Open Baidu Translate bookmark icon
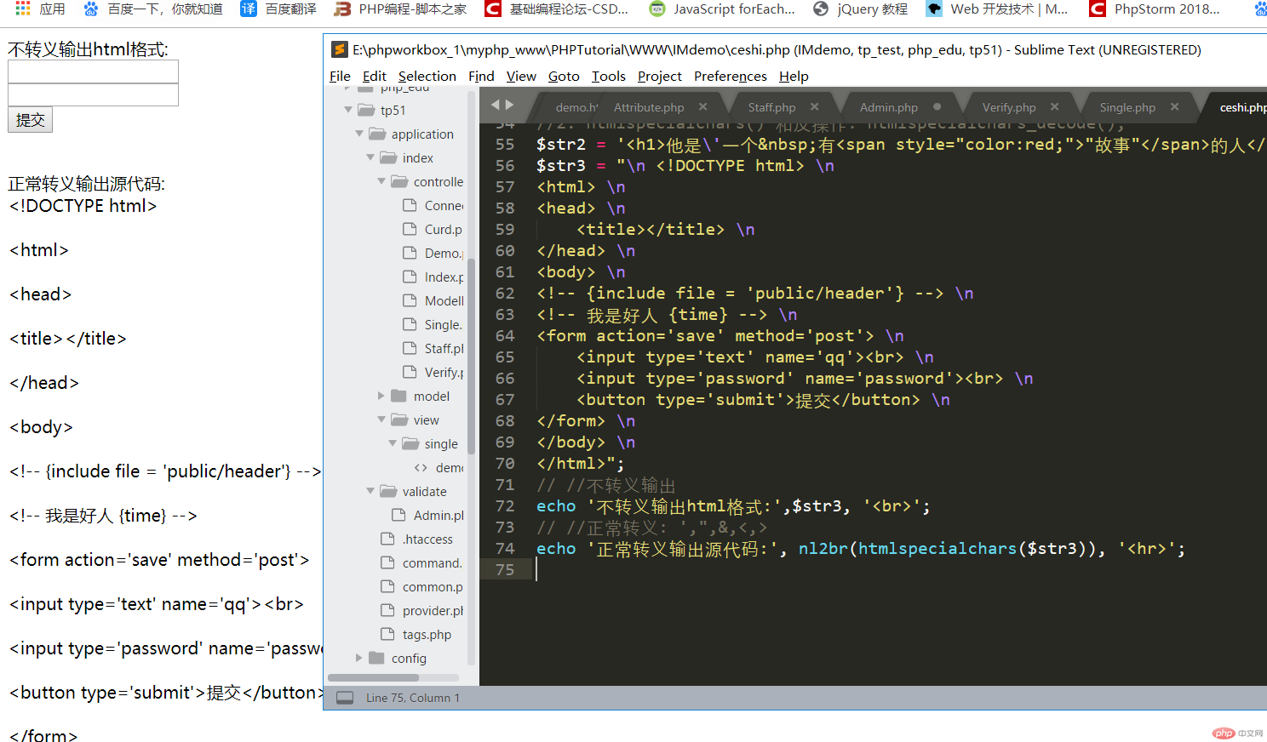This screenshot has width=1267, height=742. coord(249,9)
